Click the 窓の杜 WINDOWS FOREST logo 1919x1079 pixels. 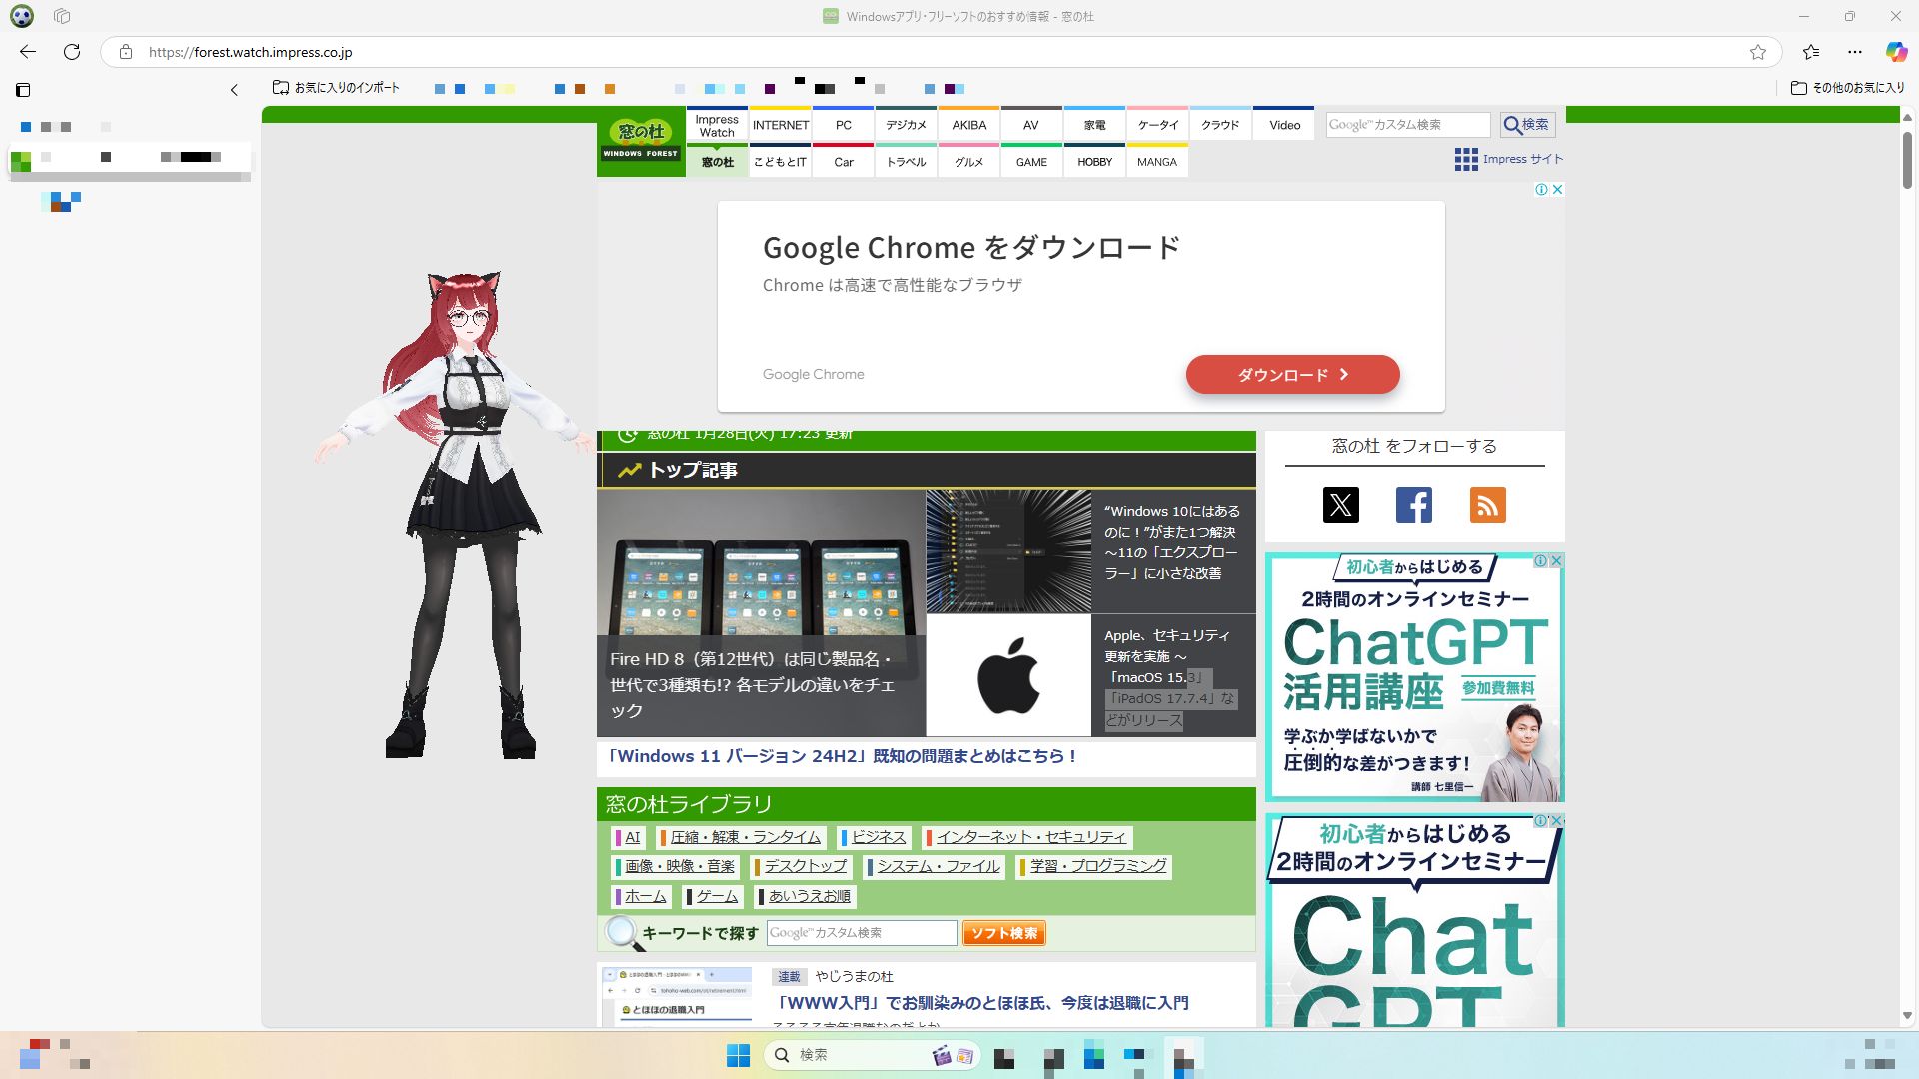640,138
